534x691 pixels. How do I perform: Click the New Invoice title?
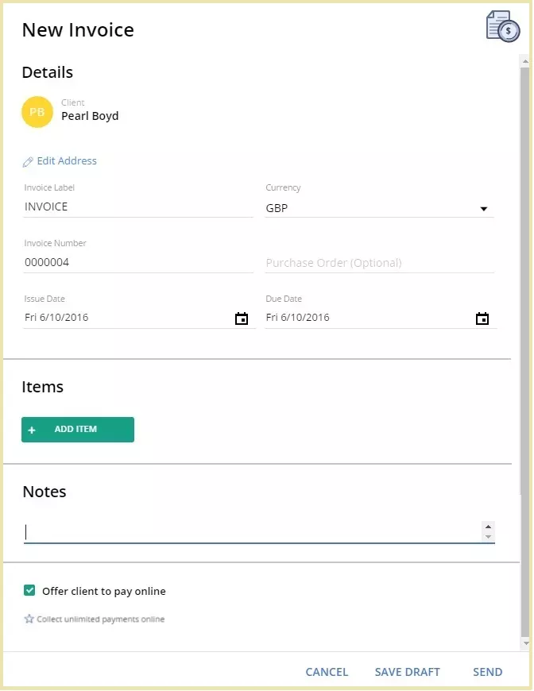pos(78,30)
